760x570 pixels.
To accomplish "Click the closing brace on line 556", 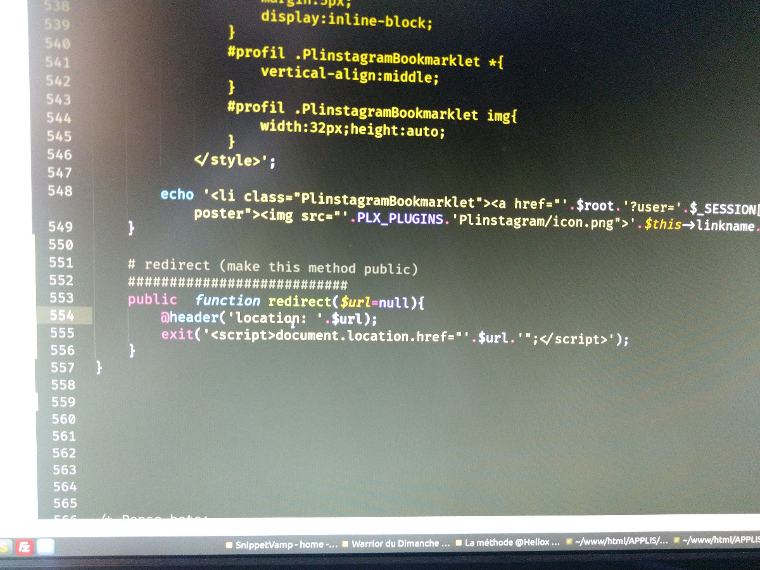I will (x=132, y=350).
